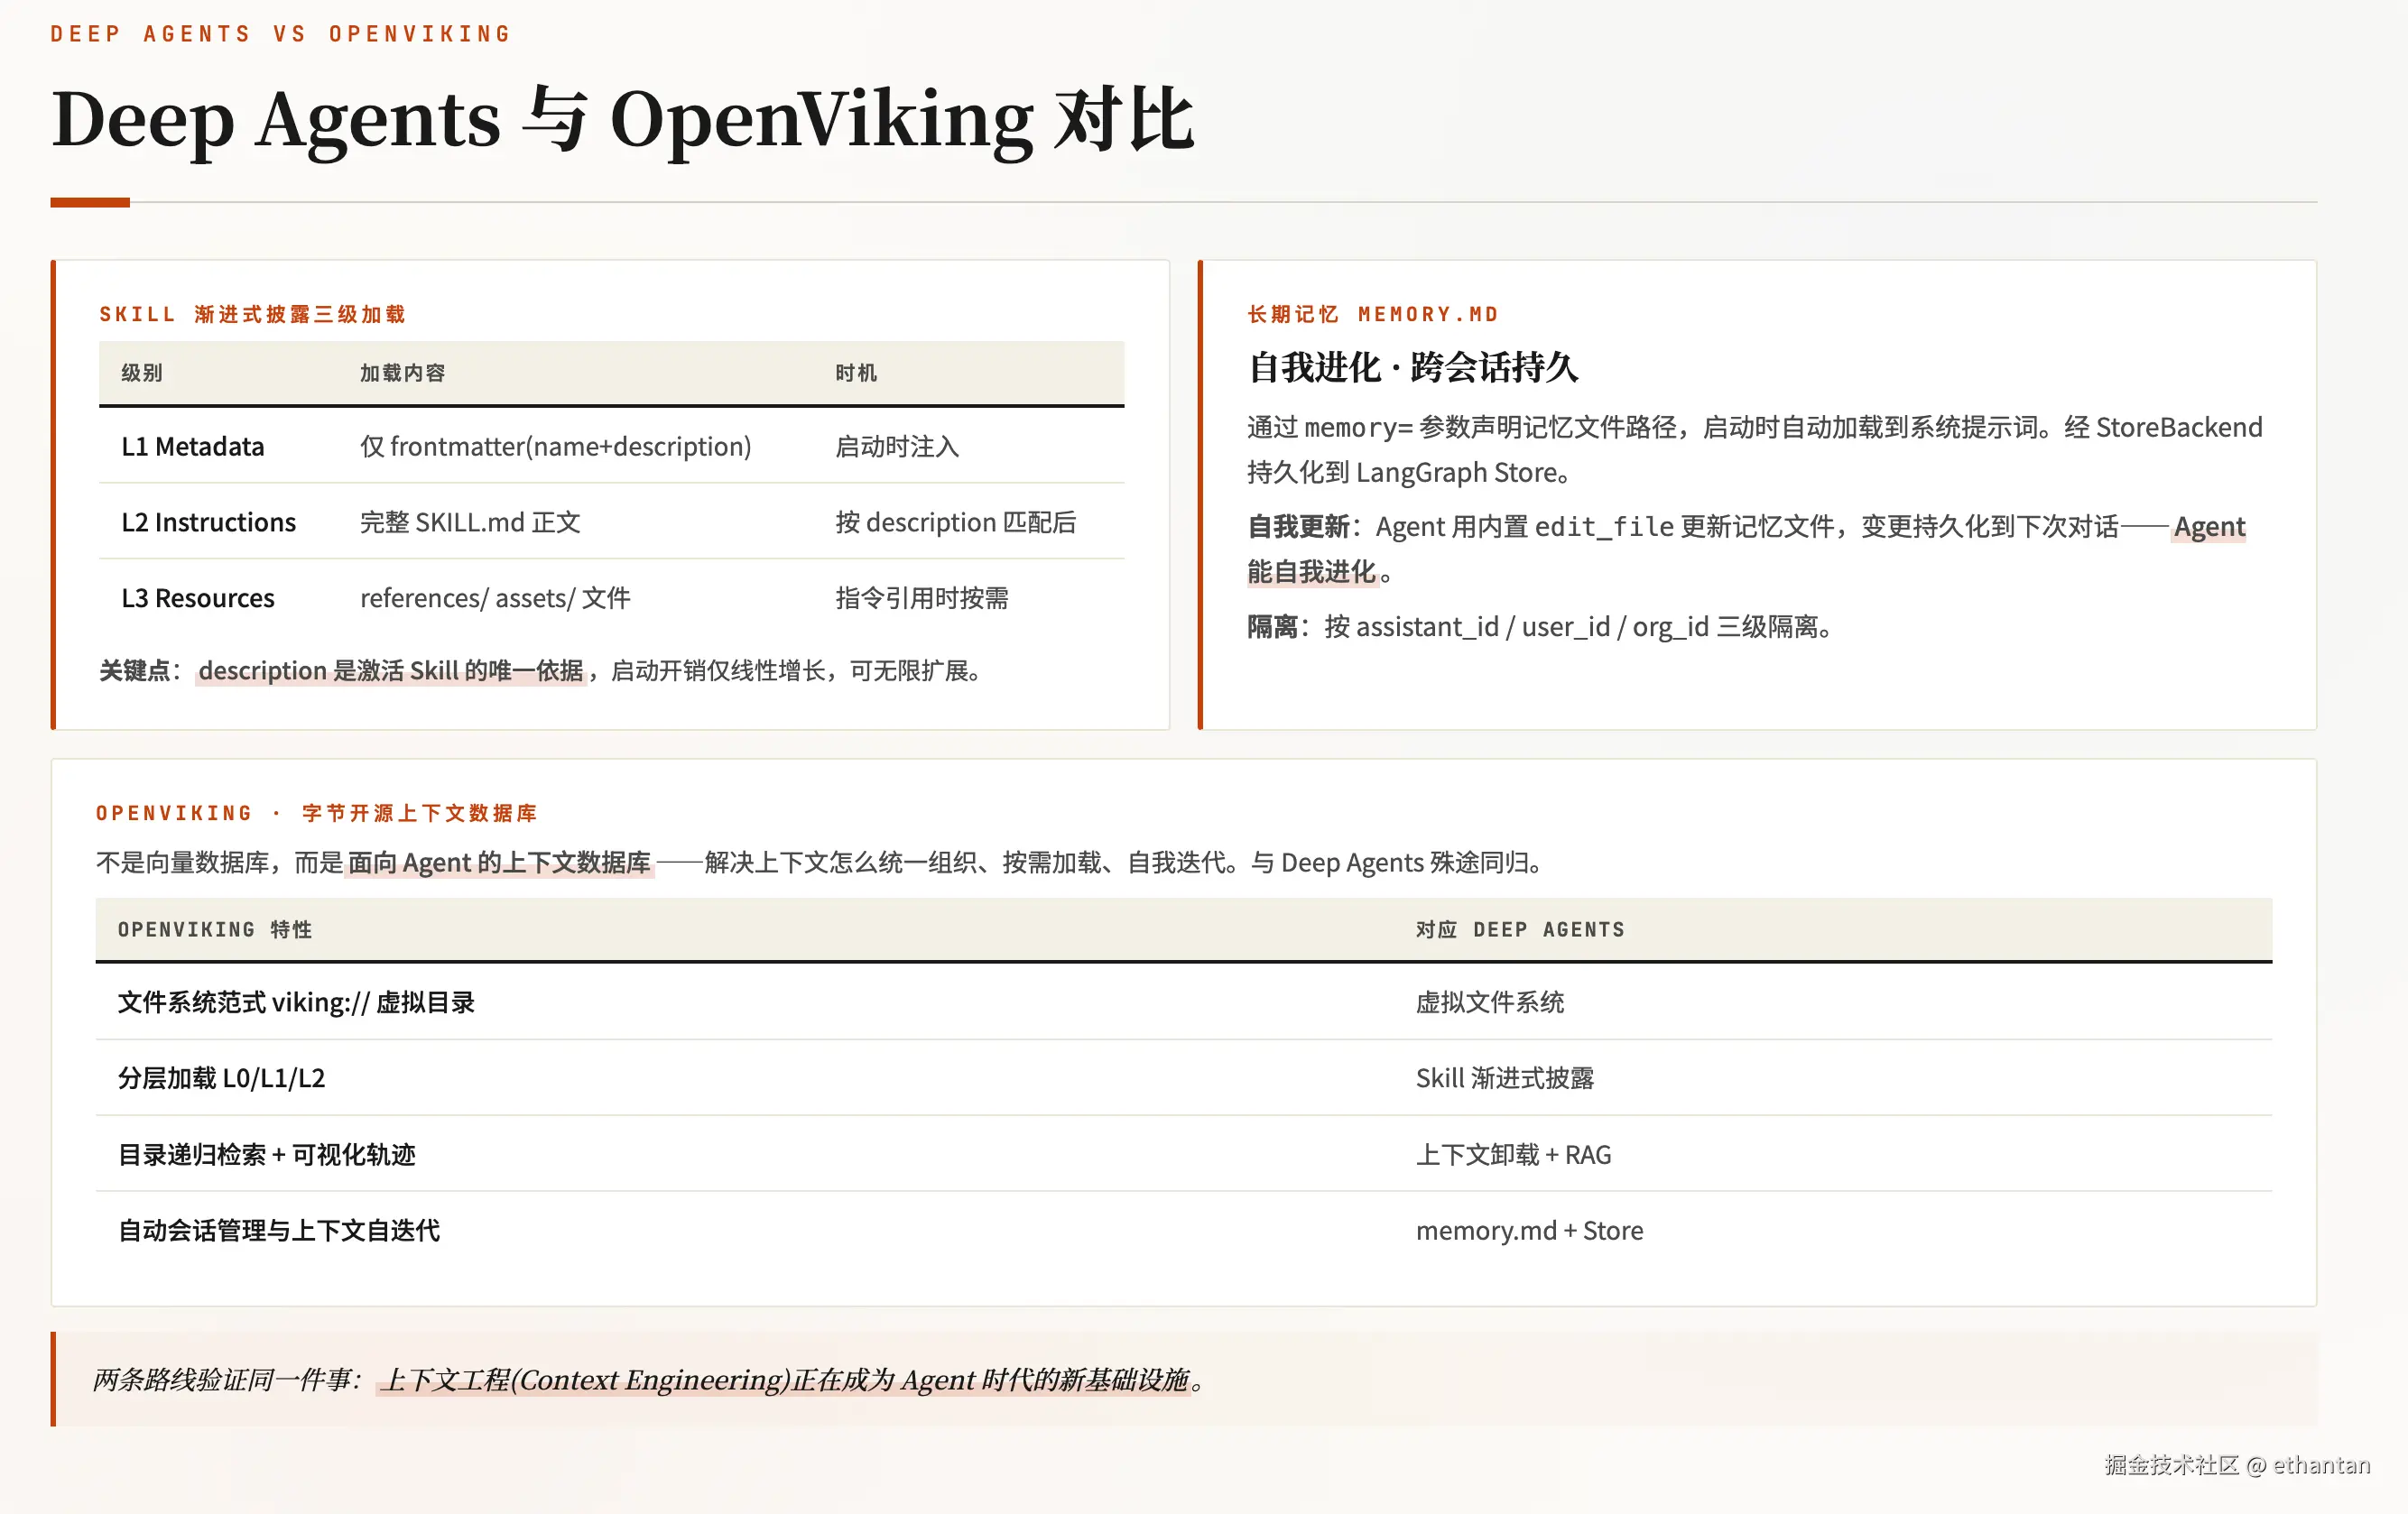Click the 'edit_file' code text
The height and width of the screenshot is (1514, 2408).
pyautogui.click(x=1604, y=526)
